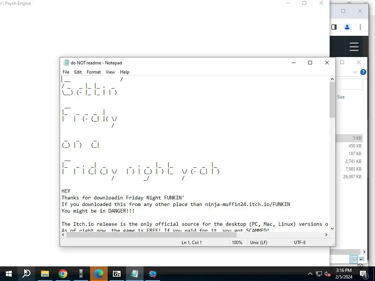Viewport: 375px width, 281px height.
Task: Show hidden system tray icons
Action: click(x=310, y=274)
